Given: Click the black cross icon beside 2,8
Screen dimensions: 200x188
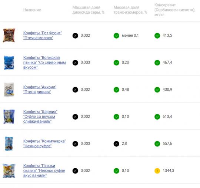Looking at the screenshot, I should (x=116, y=144).
